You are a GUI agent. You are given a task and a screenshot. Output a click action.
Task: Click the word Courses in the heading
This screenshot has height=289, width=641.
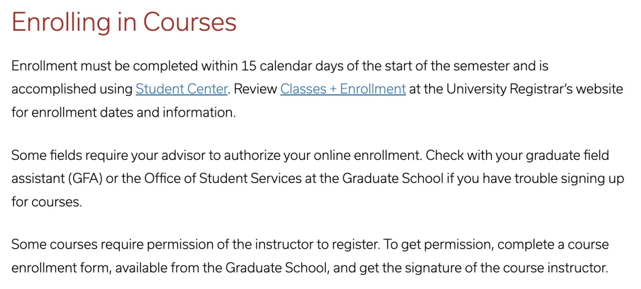click(x=189, y=23)
